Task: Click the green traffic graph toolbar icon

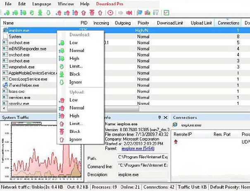Action: coord(166,13)
